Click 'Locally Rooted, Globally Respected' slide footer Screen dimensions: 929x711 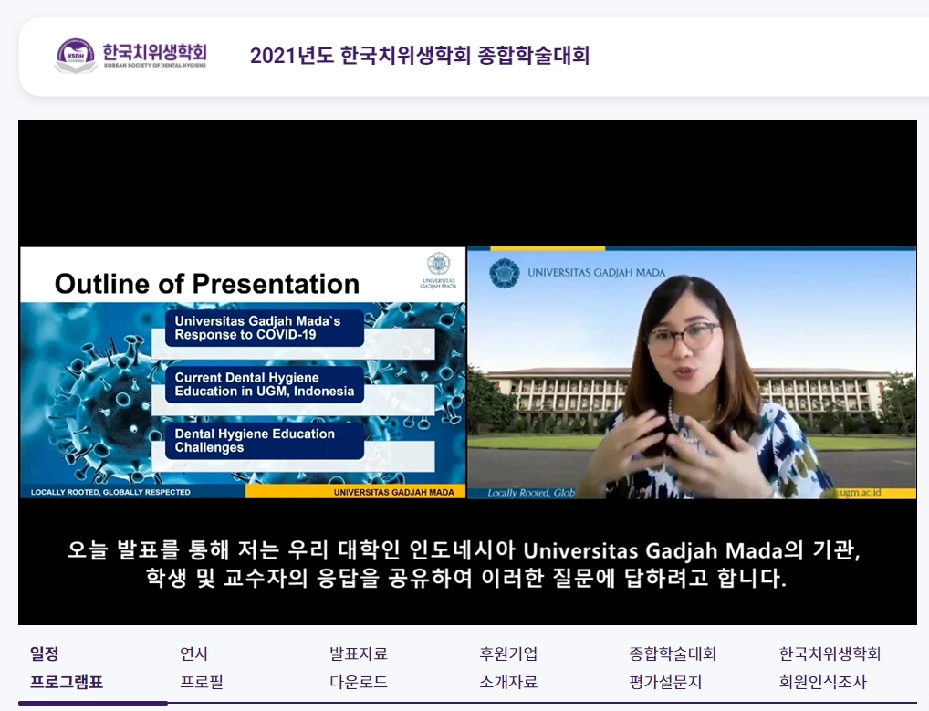click(x=111, y=492)
